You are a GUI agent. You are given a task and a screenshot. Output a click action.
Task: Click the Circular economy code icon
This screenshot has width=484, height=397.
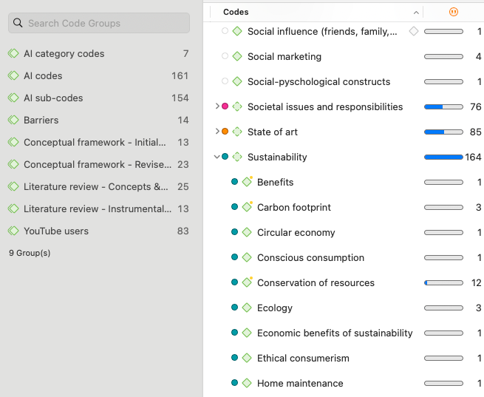pyautogui.click(x=247, y=233)
